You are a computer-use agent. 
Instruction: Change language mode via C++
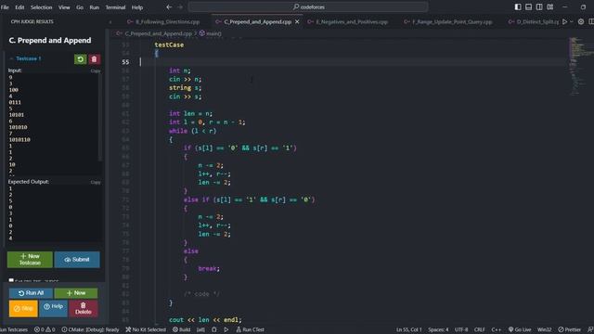click(497, 329)
